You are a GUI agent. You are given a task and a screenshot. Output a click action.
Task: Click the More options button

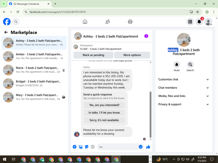tap(132, 55)
